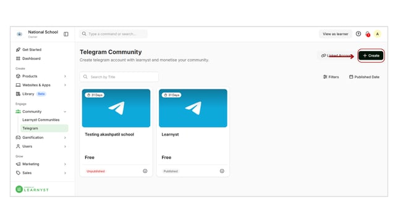Expand the Sales chevron

[66, 173]
